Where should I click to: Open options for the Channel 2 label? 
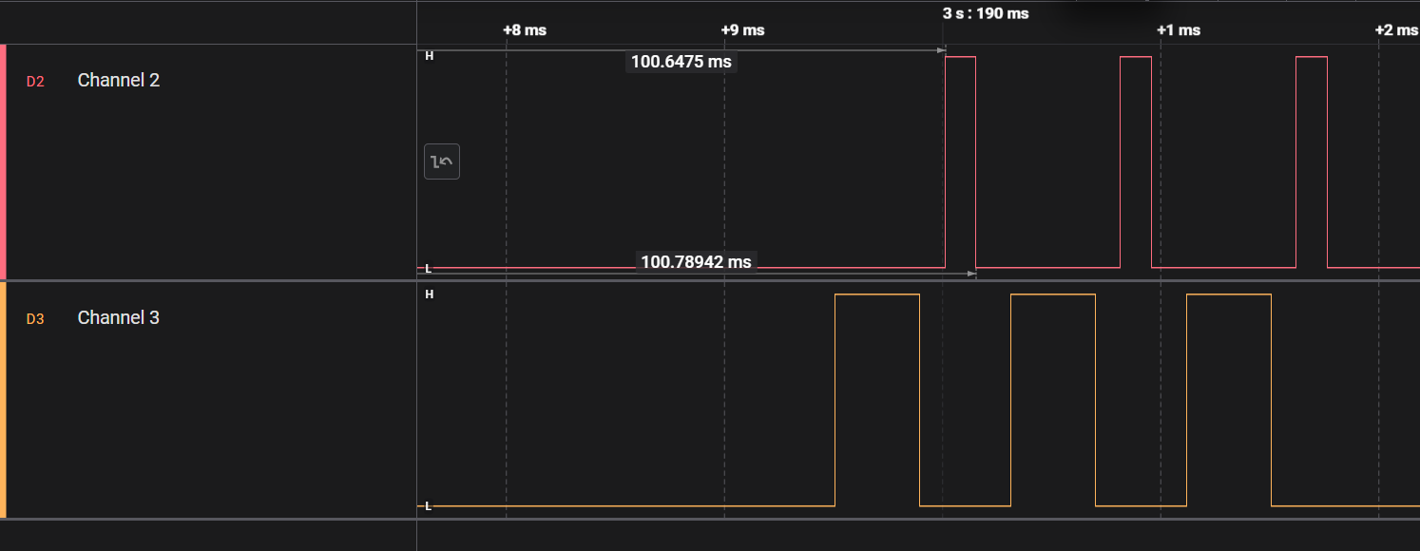(118, 80)
